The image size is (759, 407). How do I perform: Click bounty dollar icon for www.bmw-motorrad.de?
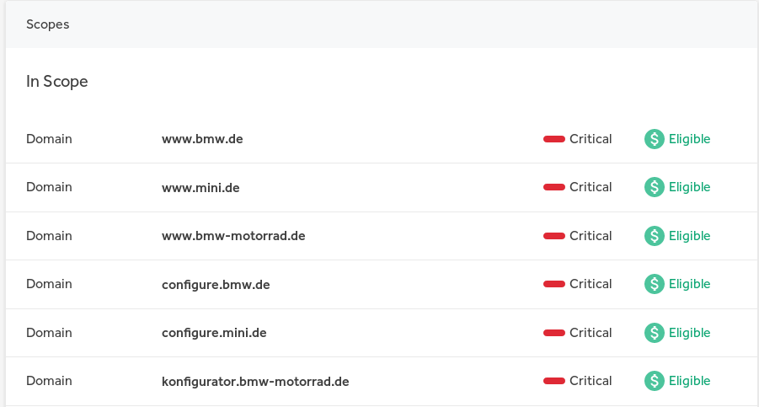coord(654,236)
